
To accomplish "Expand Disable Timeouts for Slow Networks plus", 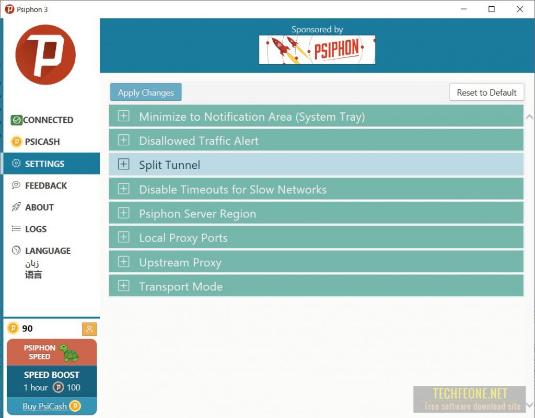I will pyautogui.click(x=123, y=189).
